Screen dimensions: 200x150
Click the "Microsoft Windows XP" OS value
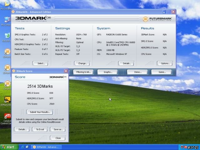pos(117,54)
